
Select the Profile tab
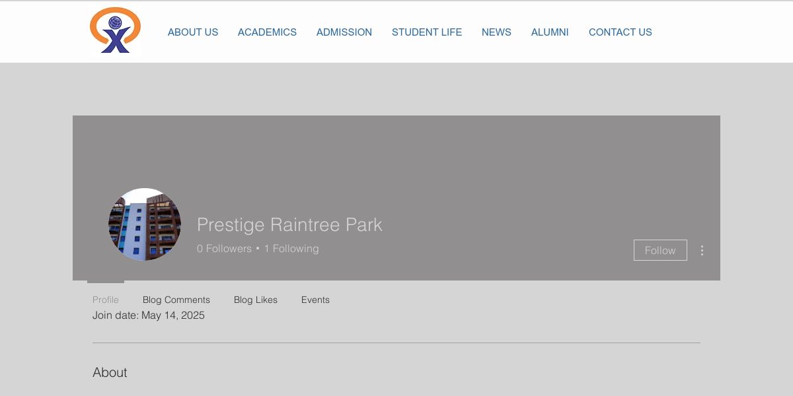pyautogui.click(x=106, y=300)
